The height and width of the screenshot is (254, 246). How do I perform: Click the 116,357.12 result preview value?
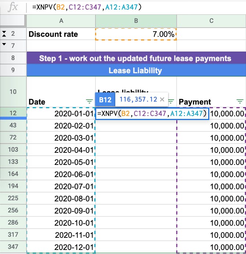(138, 99)
